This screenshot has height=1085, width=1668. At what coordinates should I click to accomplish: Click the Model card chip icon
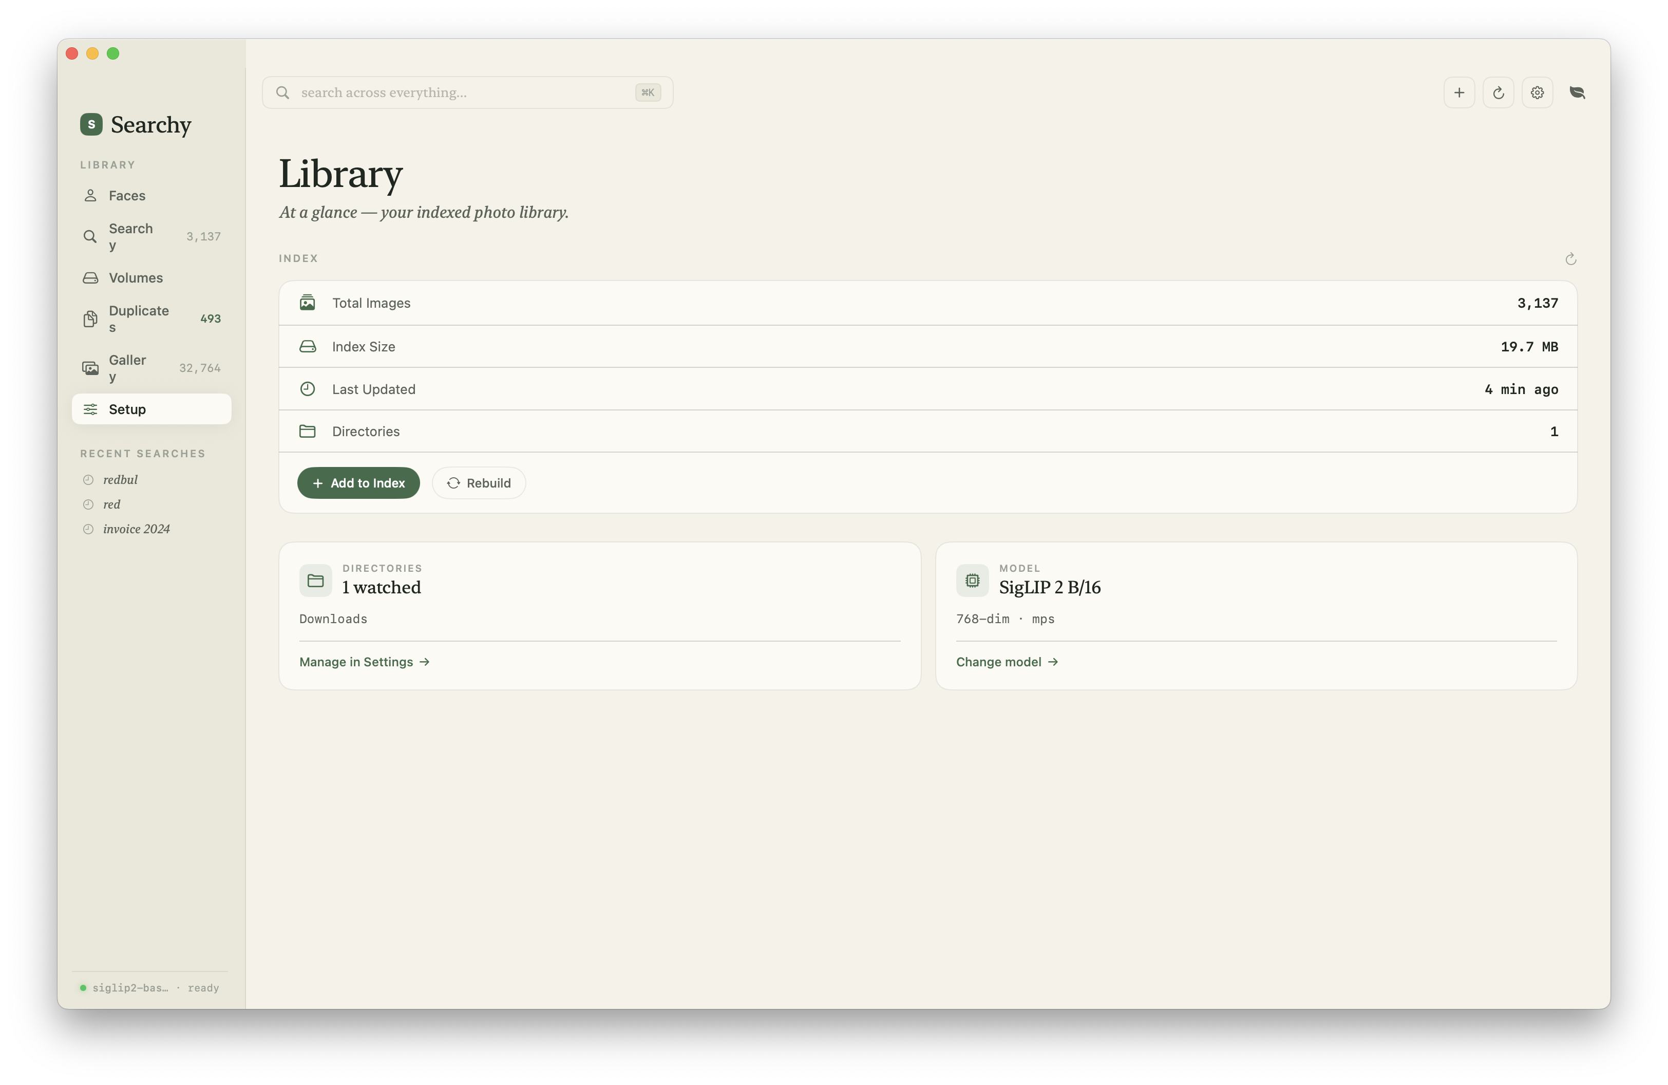(972, 581)
